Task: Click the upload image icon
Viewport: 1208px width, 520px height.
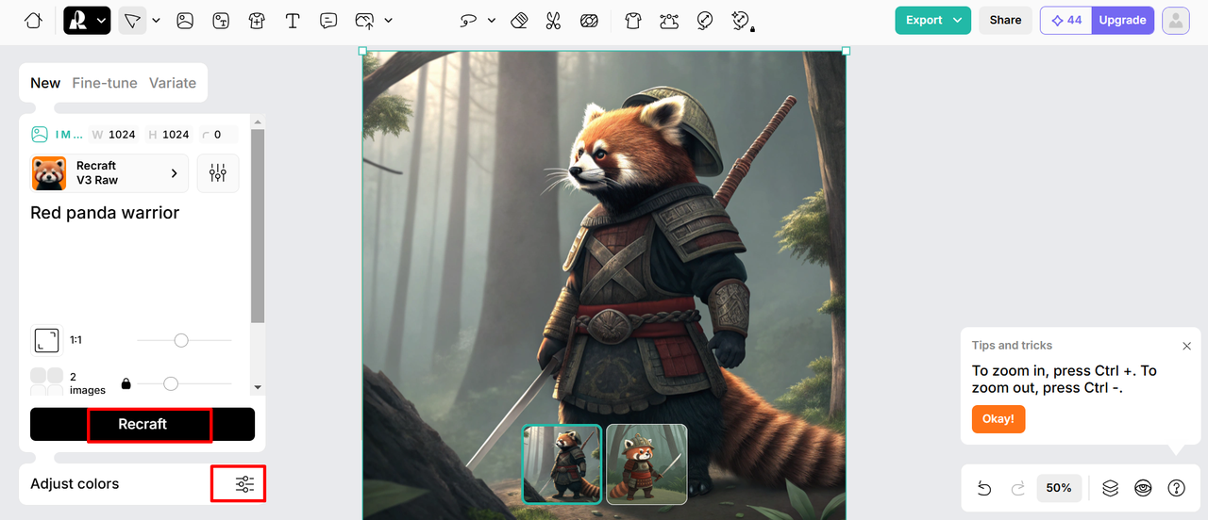Action: [365, 20]
